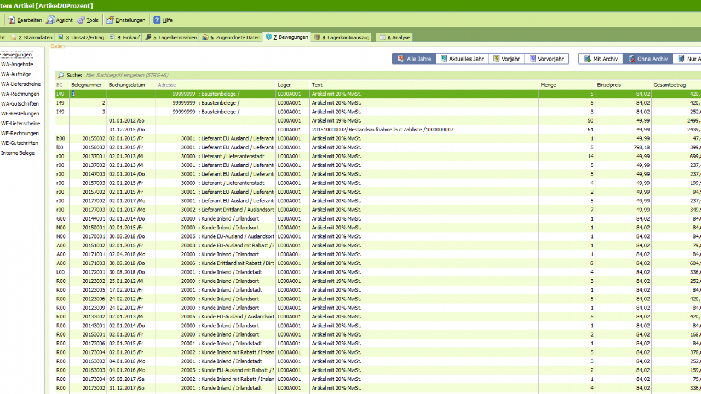Viewport: 701px width, 394px height.
Task: Click the Umsatz/Ertrag tab icon
Action: tap(60, 38)
